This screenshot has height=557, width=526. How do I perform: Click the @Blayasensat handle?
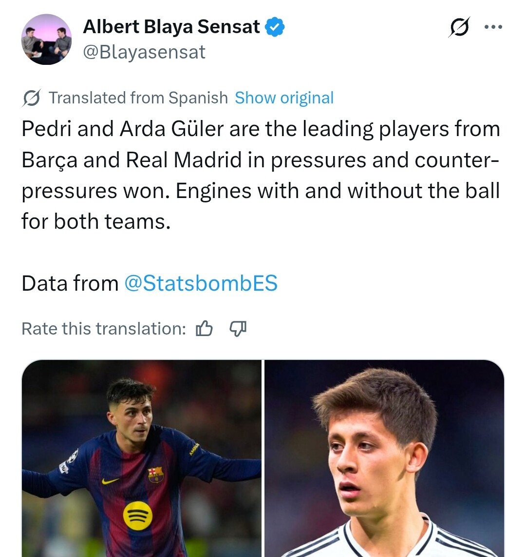click(144, 52)
